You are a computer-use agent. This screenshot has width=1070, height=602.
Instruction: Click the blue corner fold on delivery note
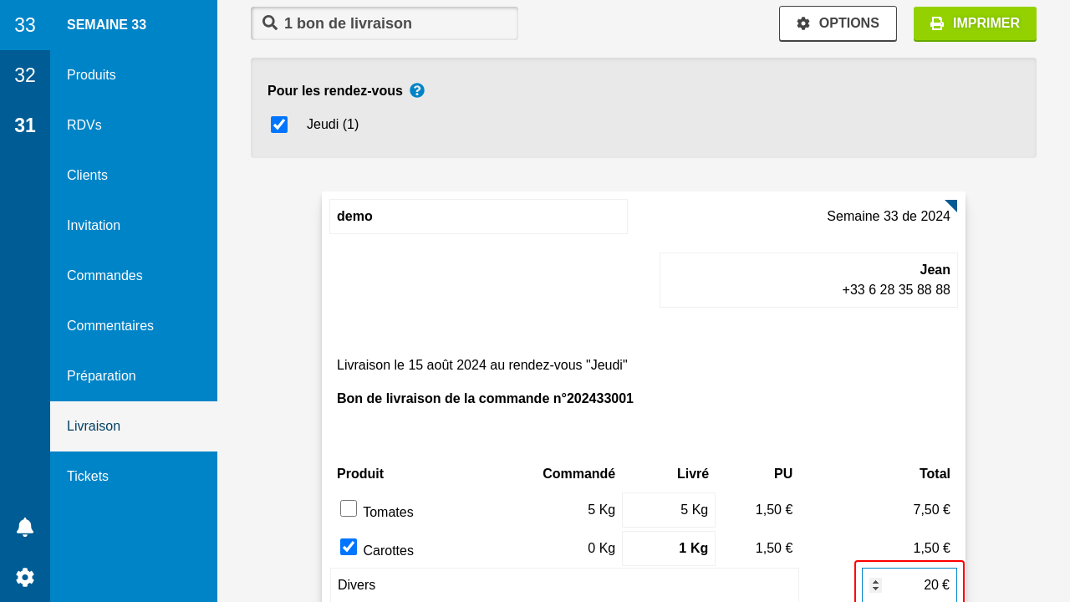(951, 206)
